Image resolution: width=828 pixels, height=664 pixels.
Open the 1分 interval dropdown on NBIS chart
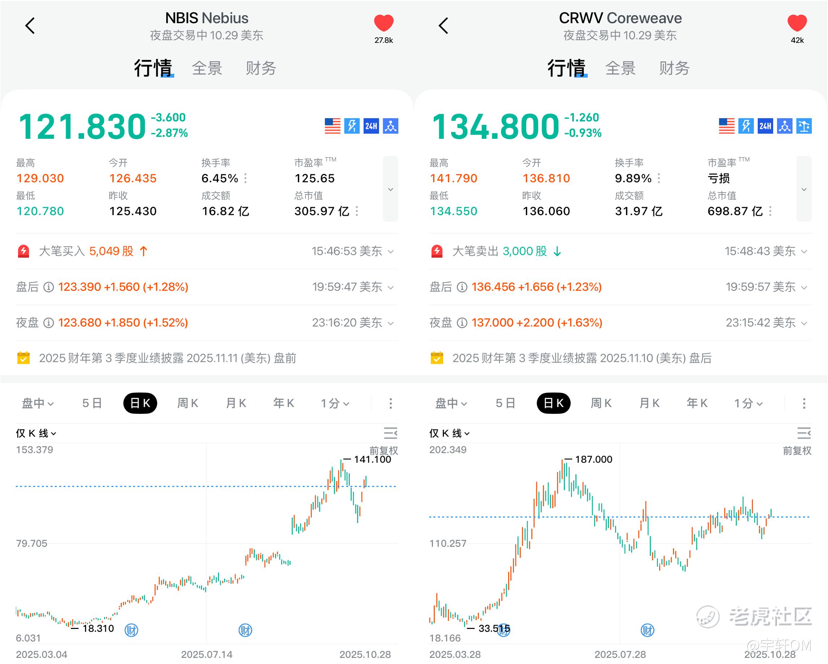coord(335,403)
